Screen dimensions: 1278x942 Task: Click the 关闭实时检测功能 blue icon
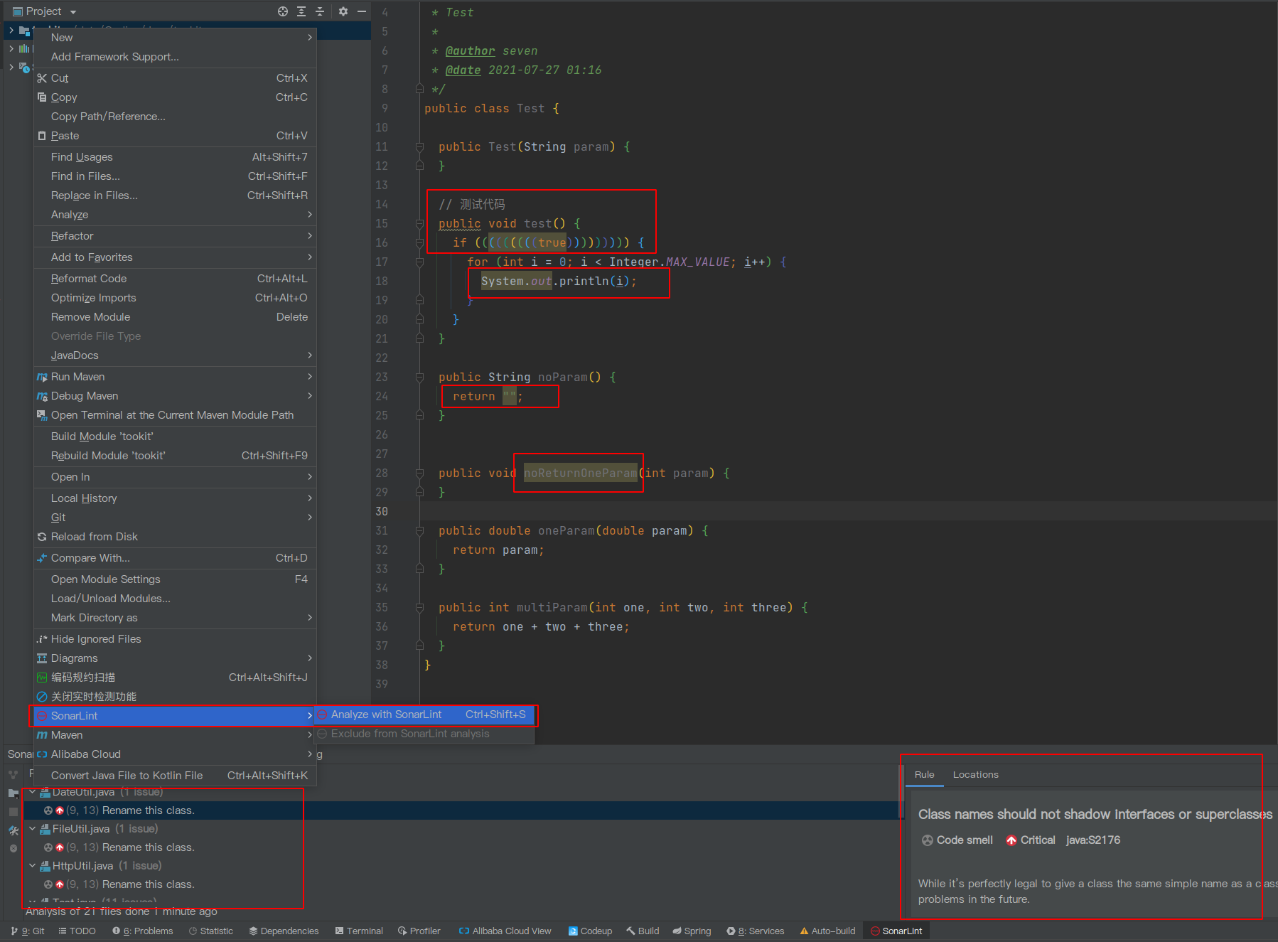coord(42,697)
